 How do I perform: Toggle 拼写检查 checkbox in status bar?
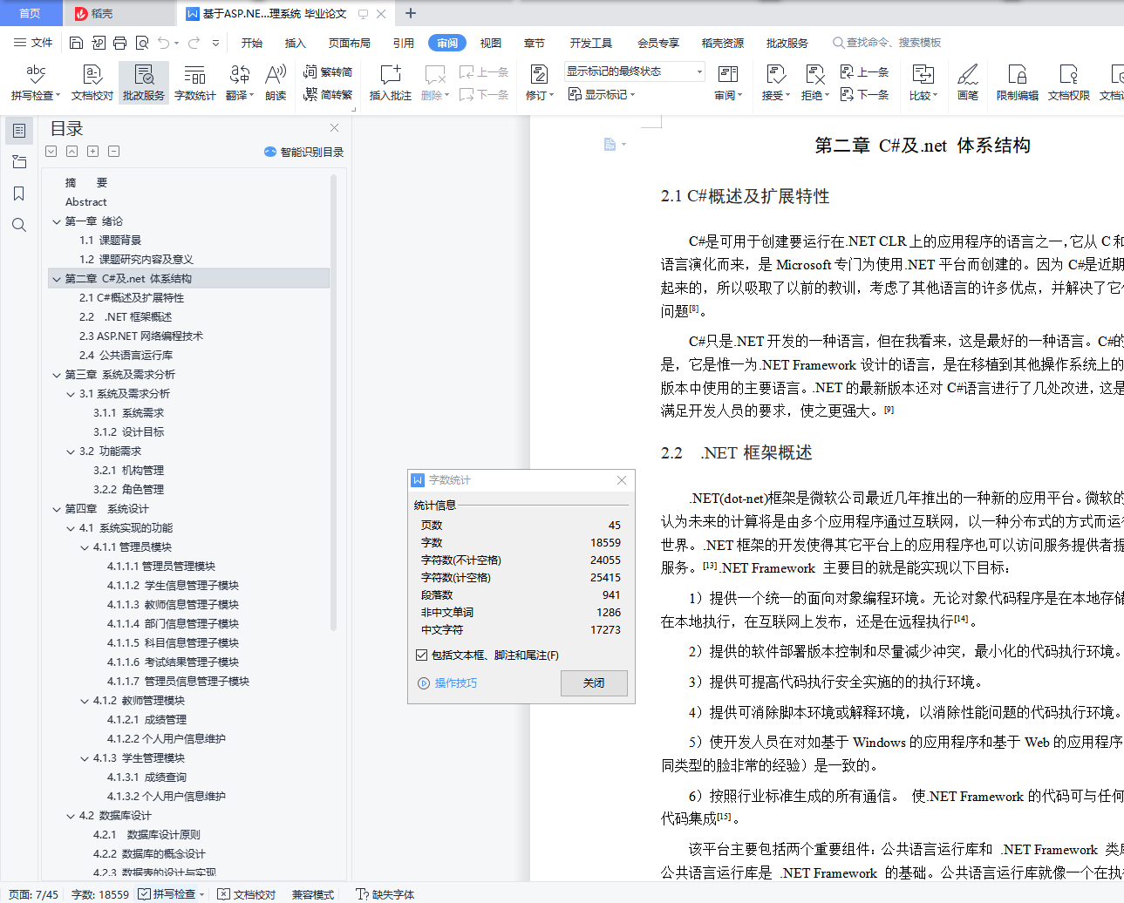145,894
